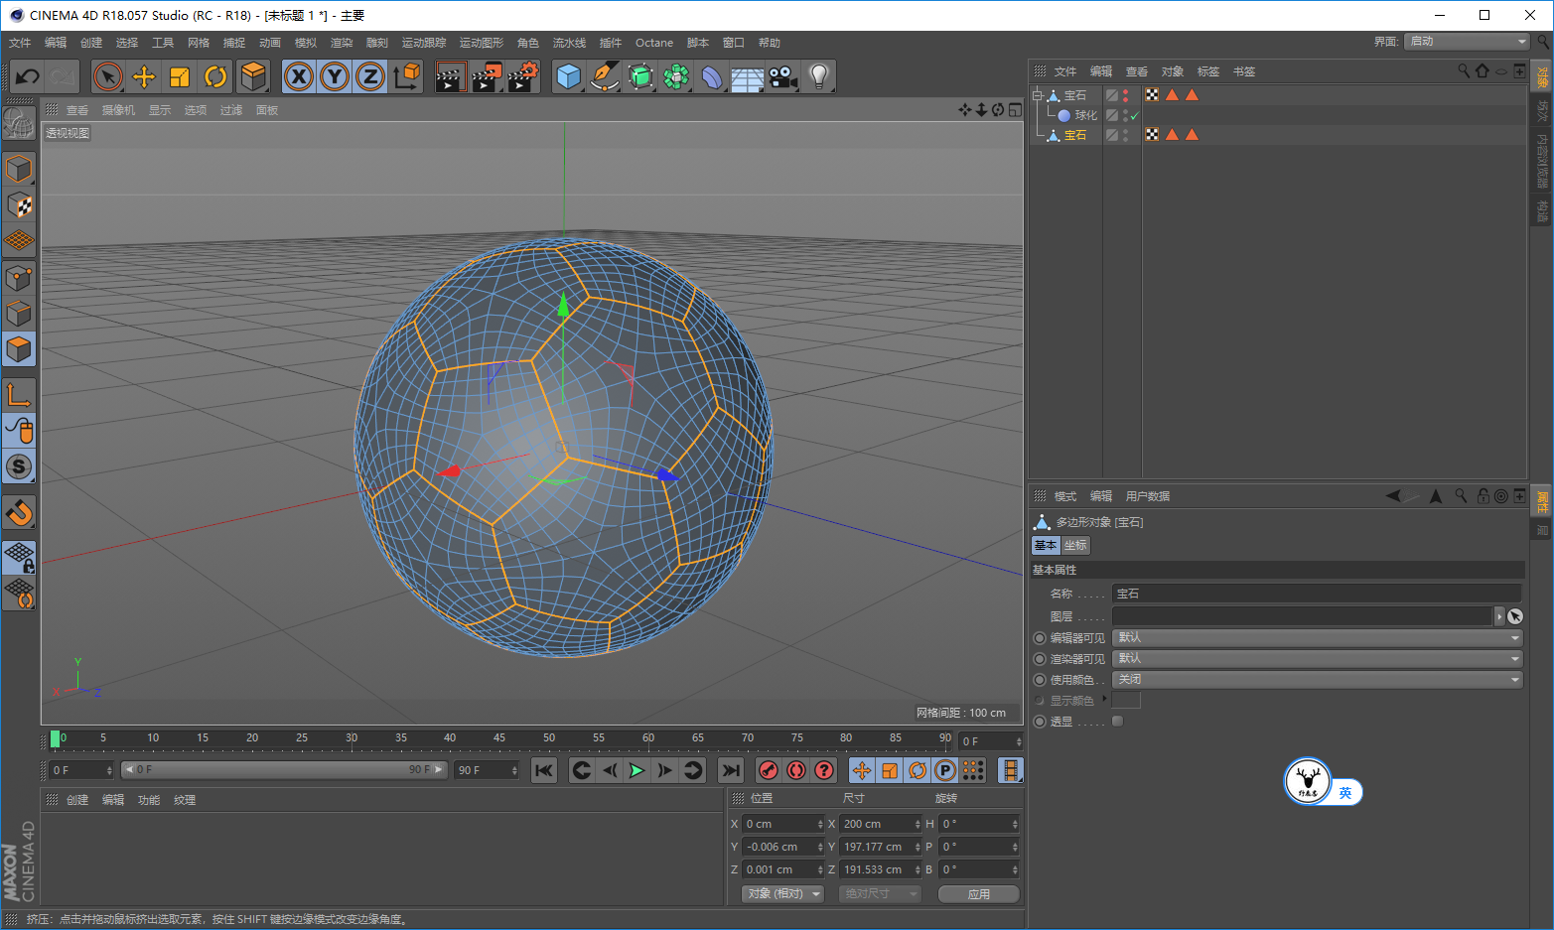Select the Scale tool

pos(180,76)
